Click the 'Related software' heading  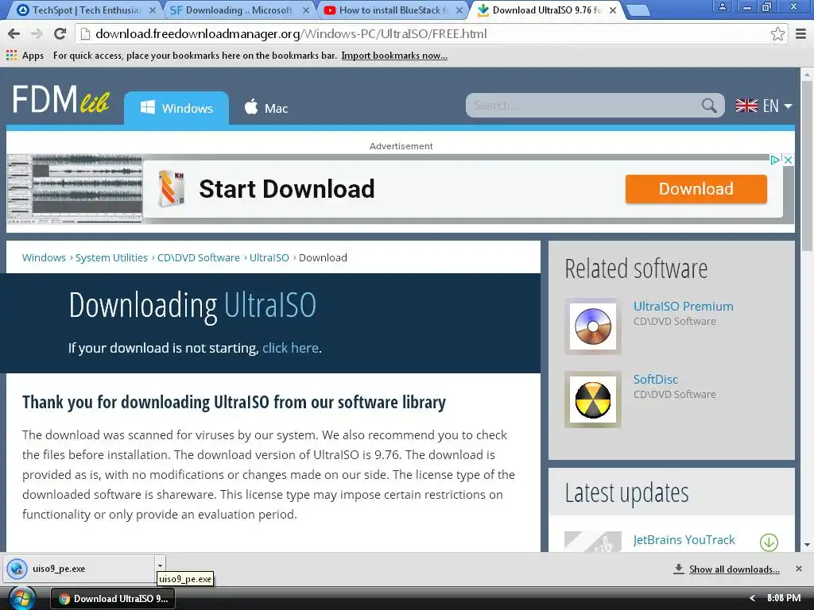636,268
